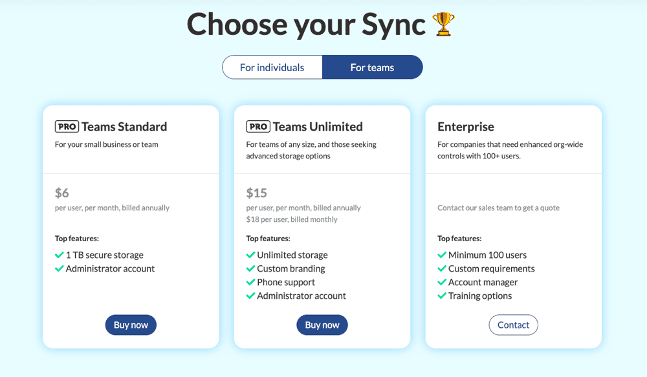This screenshot has height=377, width=647.
Task: Click Buy now on Teams Unlimited plan
Action: click(x=322, y=325)
